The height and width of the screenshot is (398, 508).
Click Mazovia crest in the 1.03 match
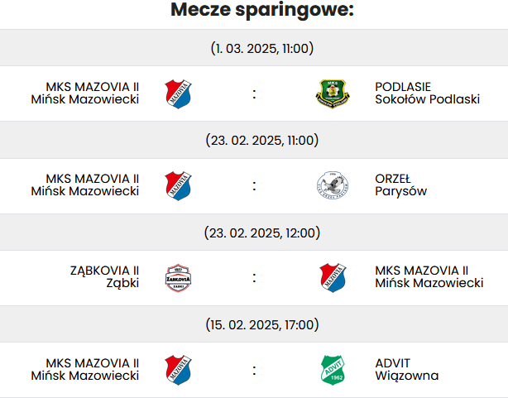click(178, 94)
